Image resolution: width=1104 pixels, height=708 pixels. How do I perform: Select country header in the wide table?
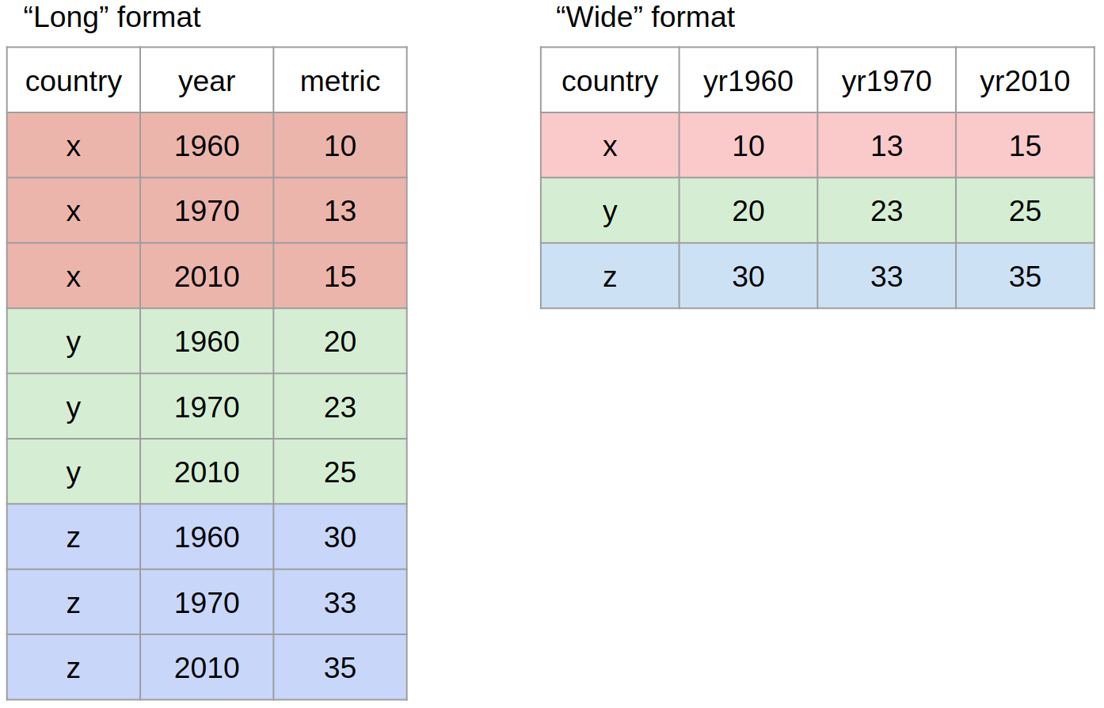(609, 81)
